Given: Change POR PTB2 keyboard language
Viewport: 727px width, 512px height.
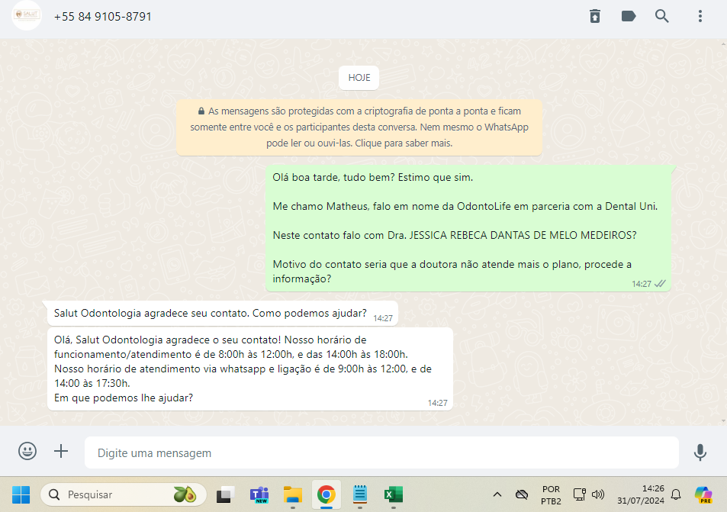Looking at the screenshot, I should 551,495.
